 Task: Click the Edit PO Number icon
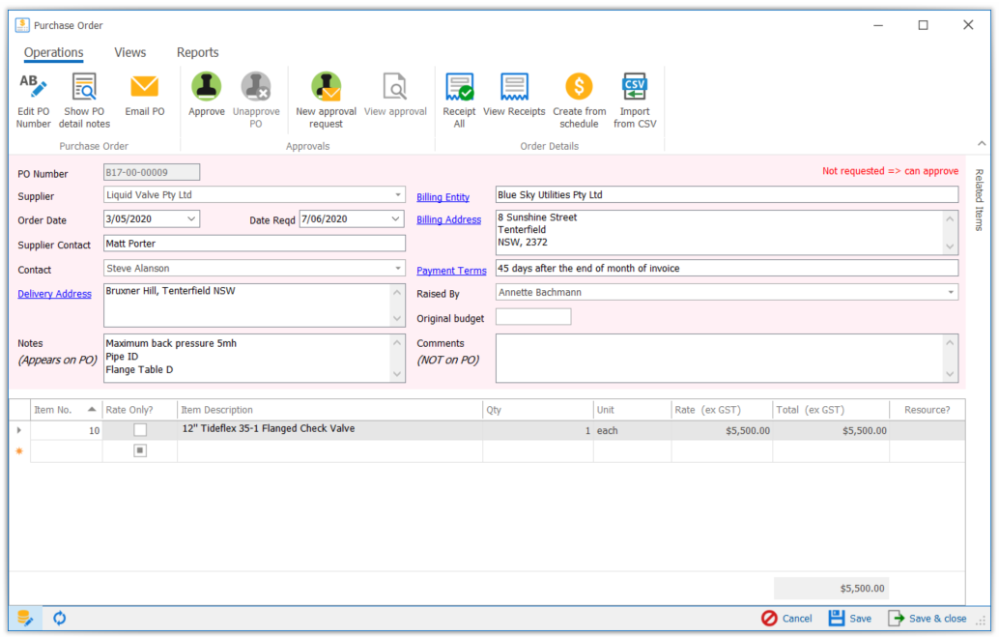pyautogui.click(x=33, y=87)
